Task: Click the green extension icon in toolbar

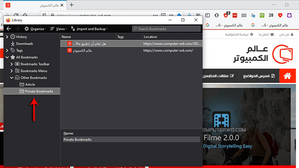Action: pos(262,15)
